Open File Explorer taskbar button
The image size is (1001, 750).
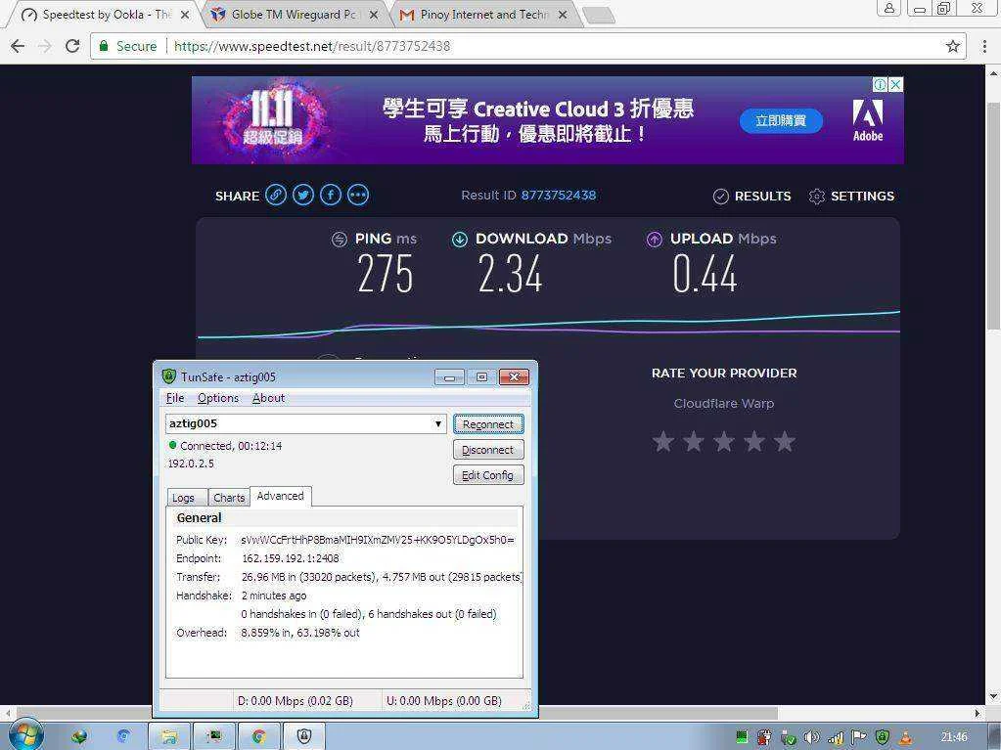pyautogui.click(x=170, y=736)
